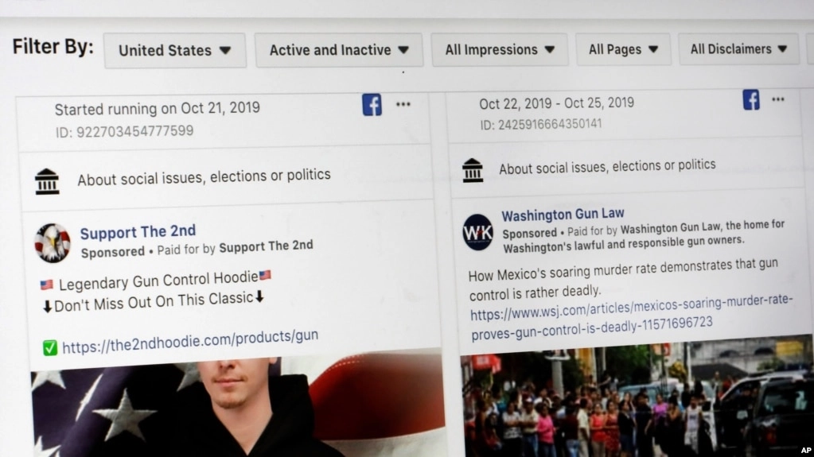Click Facebook icon on Washington Gun Law ad

click(x=750, y=99)
